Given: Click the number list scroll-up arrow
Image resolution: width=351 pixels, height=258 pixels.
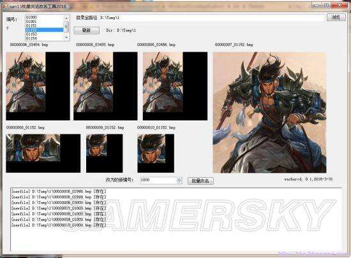Looking at the screenshot, I should coord(66,18).
